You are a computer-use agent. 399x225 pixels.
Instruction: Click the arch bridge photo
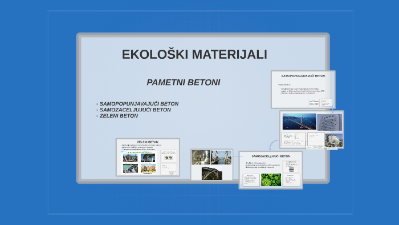pos(211,173)
